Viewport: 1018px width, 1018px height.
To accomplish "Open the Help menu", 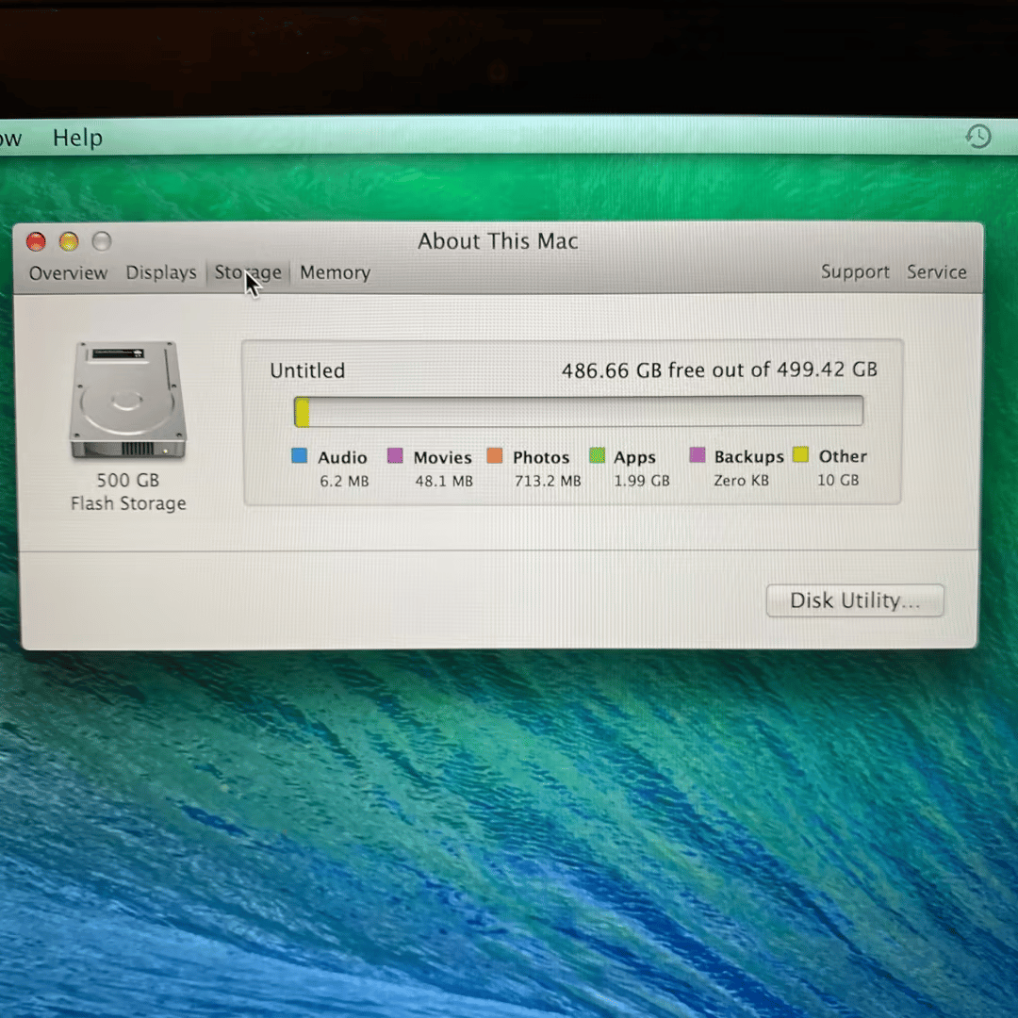I will point(77,138).
